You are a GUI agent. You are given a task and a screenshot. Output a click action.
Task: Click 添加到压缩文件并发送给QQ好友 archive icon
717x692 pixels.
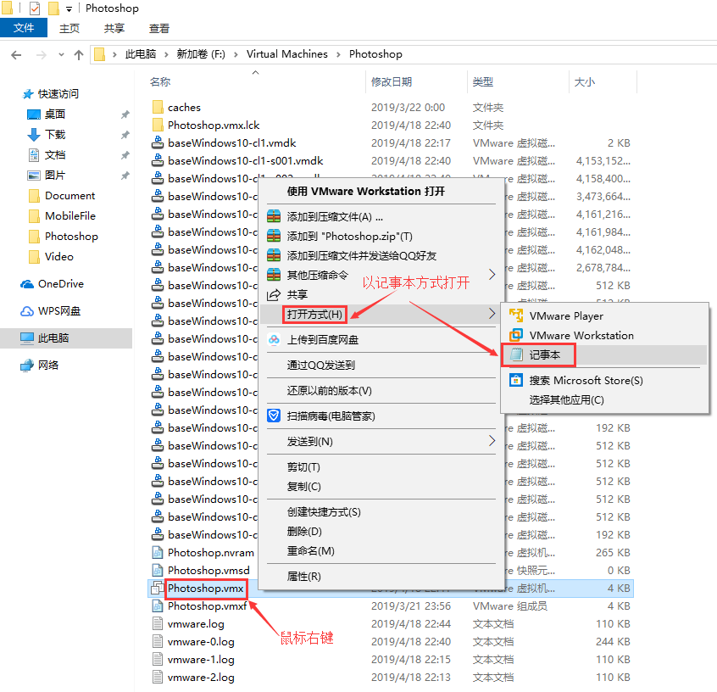[x=274, y=255]
